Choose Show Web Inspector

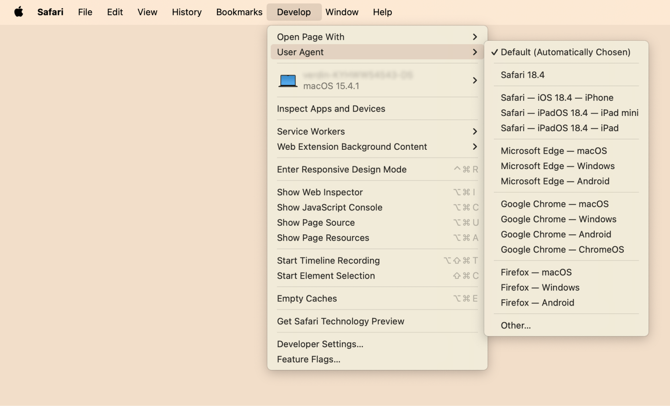point(320,192)
